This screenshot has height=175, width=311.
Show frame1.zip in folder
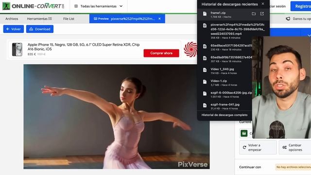pos(254,14)
